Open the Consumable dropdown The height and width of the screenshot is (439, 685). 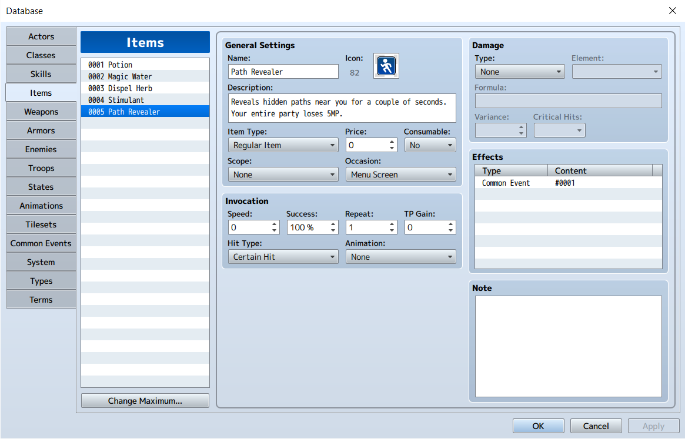coord(430,145)
